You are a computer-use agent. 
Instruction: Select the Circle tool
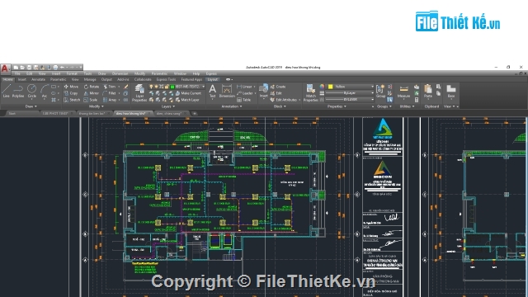click(x=31, y=91)
